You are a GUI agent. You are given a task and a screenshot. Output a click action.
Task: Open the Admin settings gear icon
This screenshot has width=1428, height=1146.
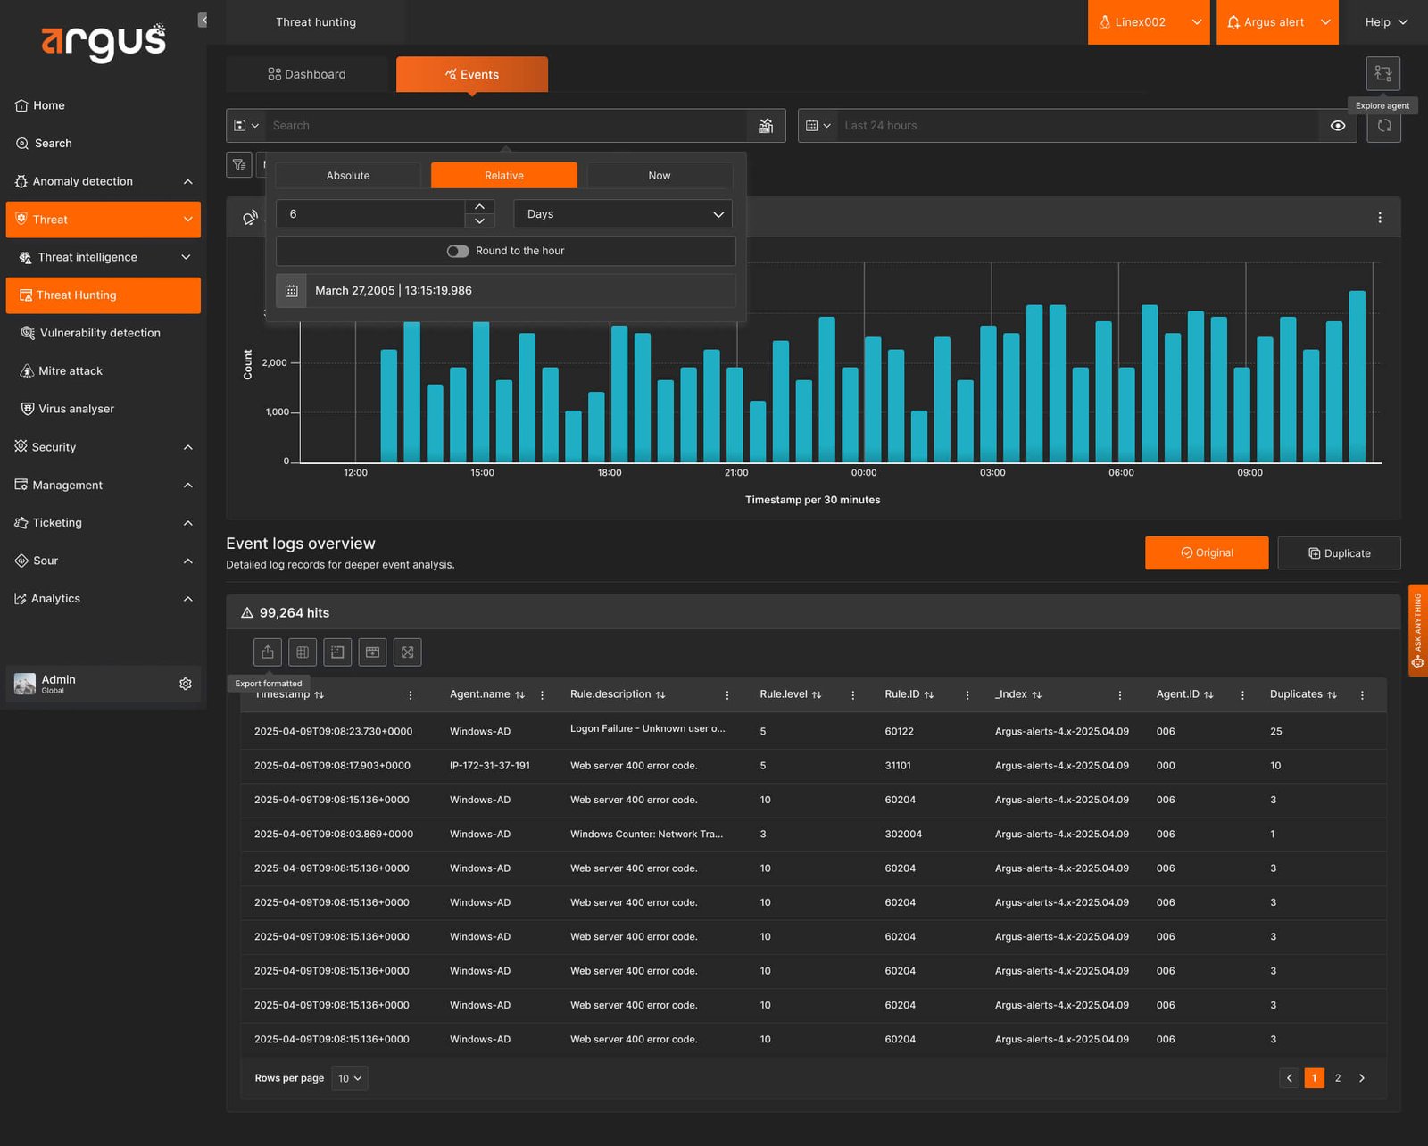[186, 684]
